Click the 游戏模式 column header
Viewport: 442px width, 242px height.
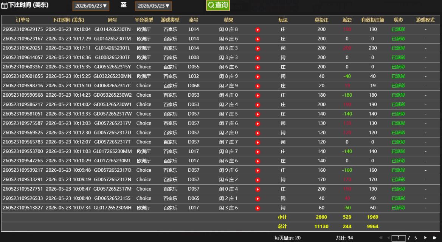425,20
